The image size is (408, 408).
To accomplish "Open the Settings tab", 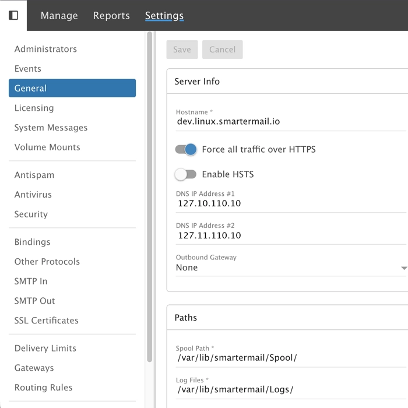I will [164, 16].
